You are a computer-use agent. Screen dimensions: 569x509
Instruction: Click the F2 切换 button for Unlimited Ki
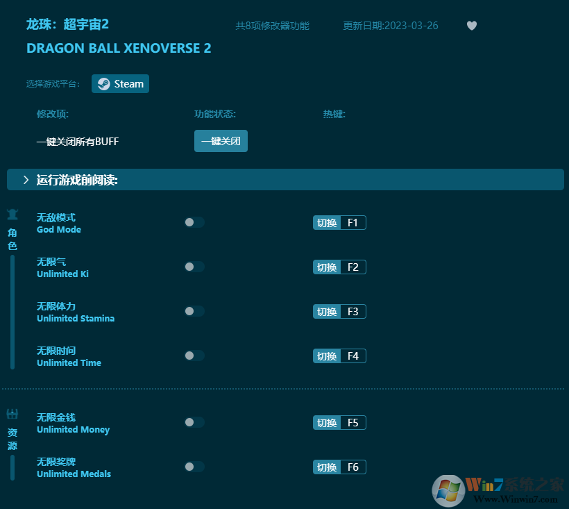click(339, 267)
